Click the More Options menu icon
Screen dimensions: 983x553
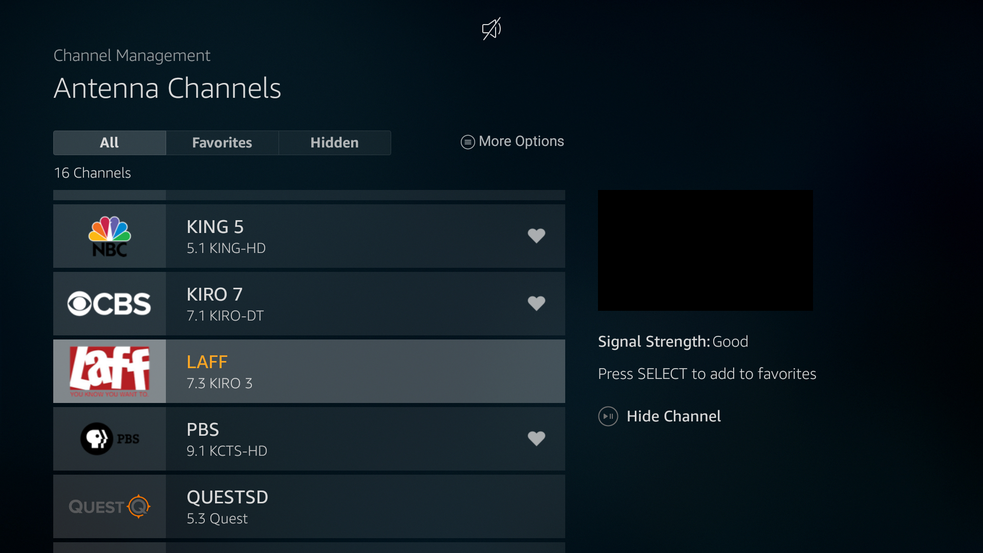(467, 142)
